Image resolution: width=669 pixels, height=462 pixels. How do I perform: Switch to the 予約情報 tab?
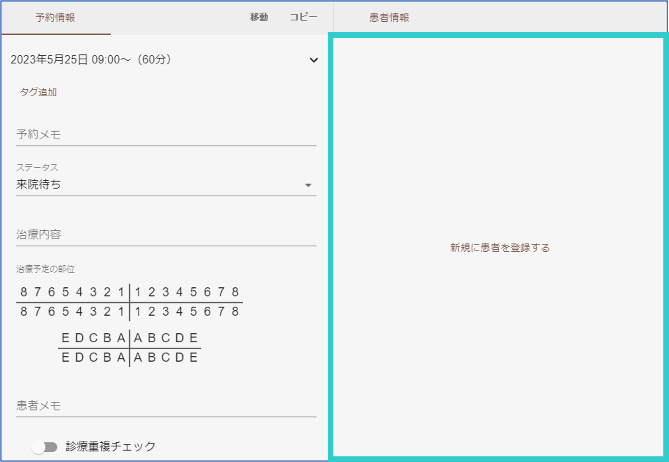coord(55,18)
